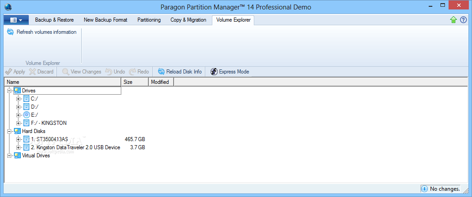Click the Express Mode icon
The image size is (472, 197).
point(214,72)
